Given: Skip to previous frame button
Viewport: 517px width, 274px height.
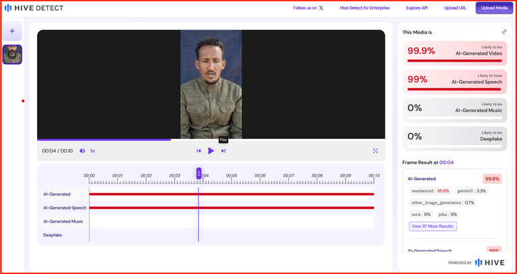Looking at the screenshot, I should (199, 151).
